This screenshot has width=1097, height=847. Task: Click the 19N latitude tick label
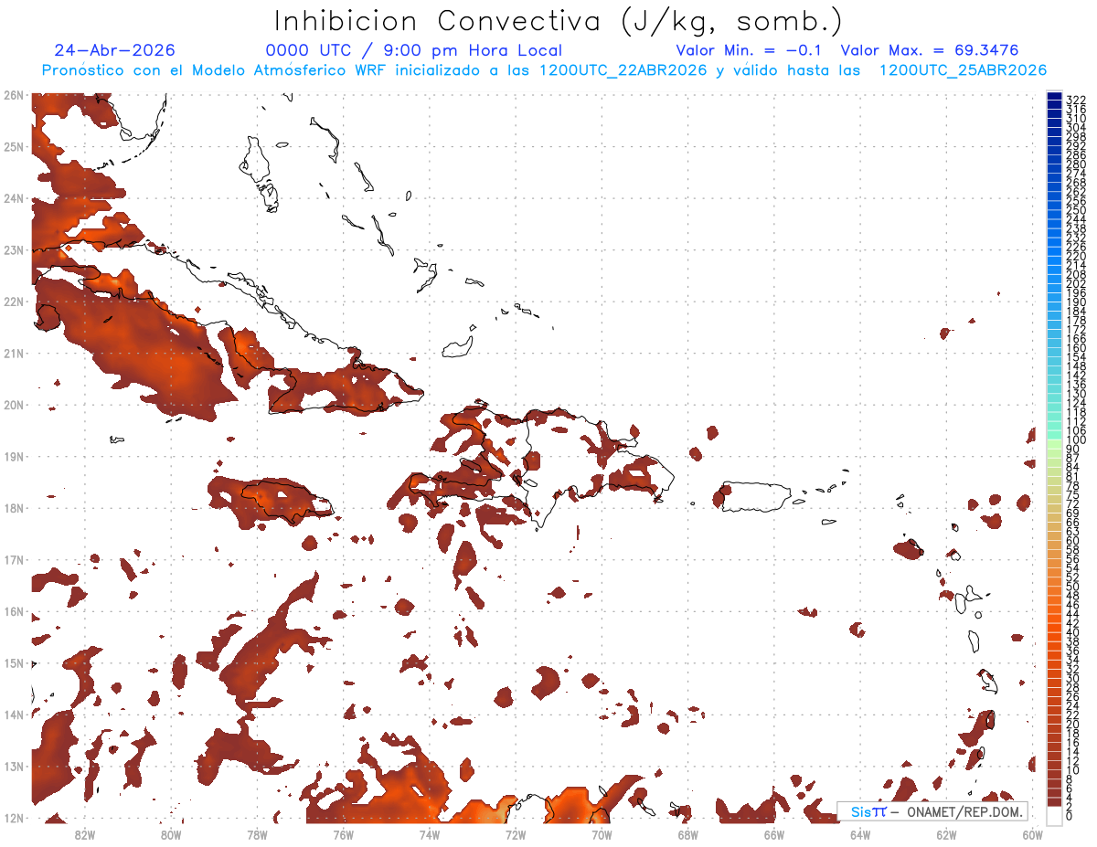coord(14,456)
